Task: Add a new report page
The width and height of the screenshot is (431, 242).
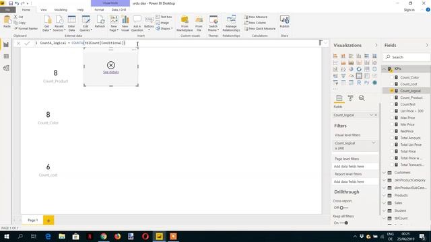Action: [48, 220]
